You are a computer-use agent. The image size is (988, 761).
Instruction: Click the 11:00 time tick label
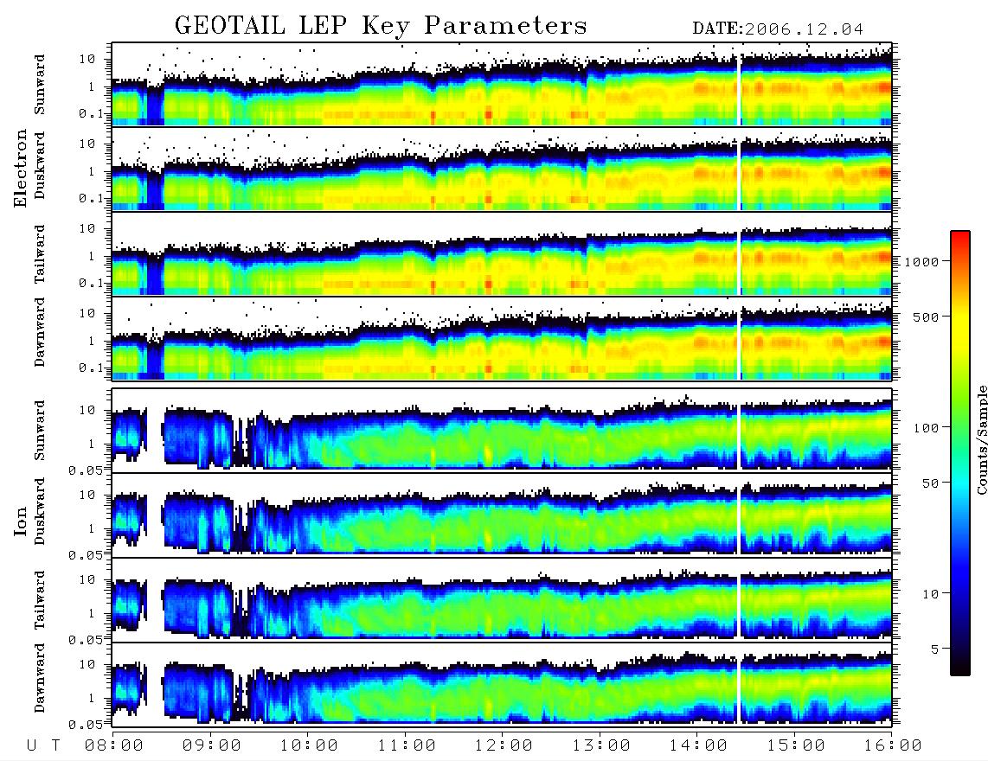pyautogui.click(x=407, y=746)
